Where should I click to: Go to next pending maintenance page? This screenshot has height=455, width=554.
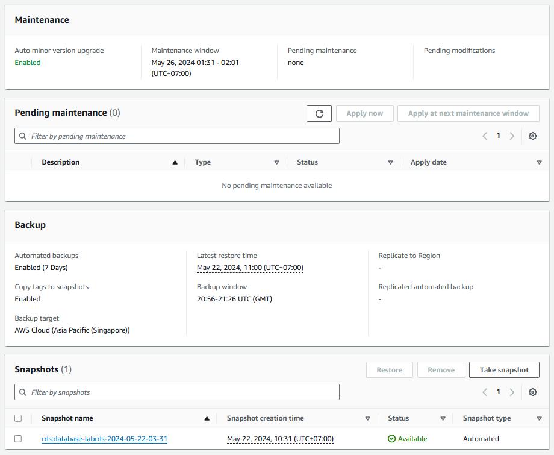tap(512, 136)
